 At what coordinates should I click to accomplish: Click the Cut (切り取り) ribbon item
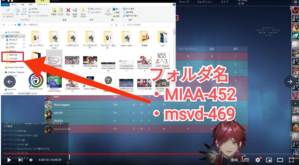click(33, 9)
